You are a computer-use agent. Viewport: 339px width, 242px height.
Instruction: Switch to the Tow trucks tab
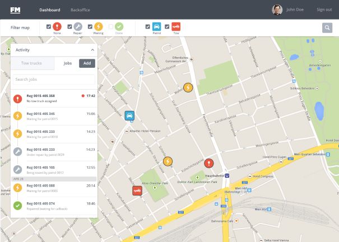coord(31,63)
